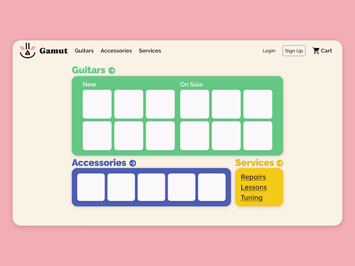Open the Lessons service link
This screenshot has height=266, width=355.
click(254, 187)
